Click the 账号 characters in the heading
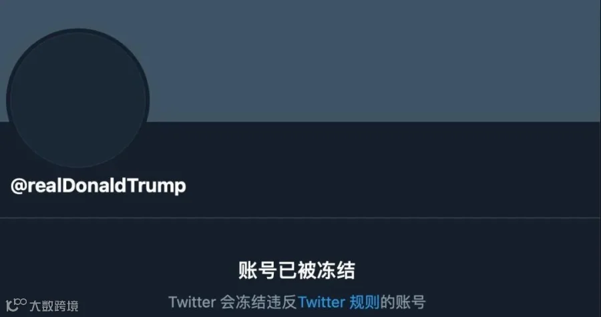601x317 pixels. coord(258,271)
